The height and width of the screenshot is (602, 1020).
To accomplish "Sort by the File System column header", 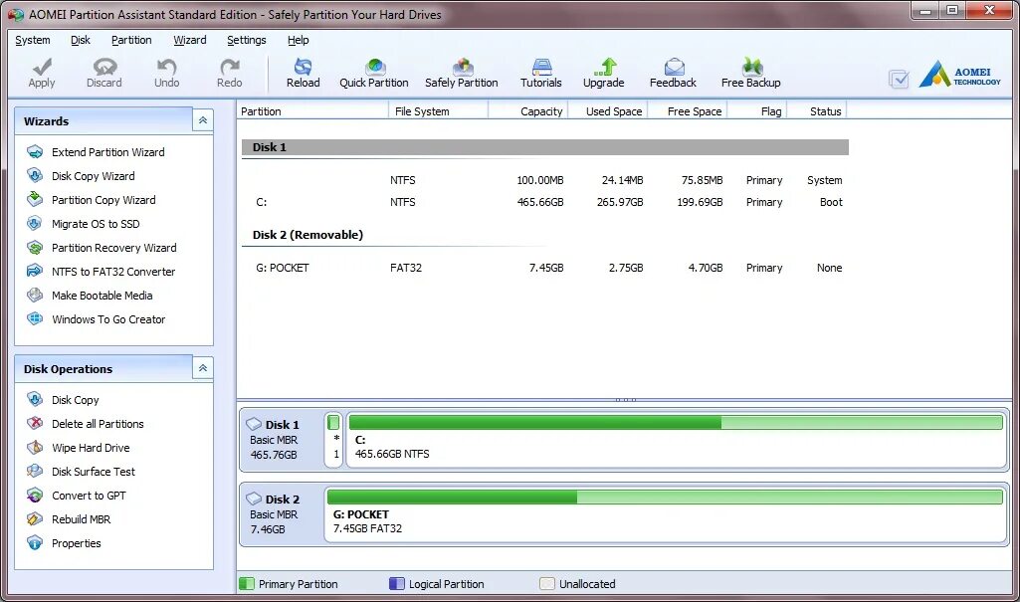I will point(439,111).
